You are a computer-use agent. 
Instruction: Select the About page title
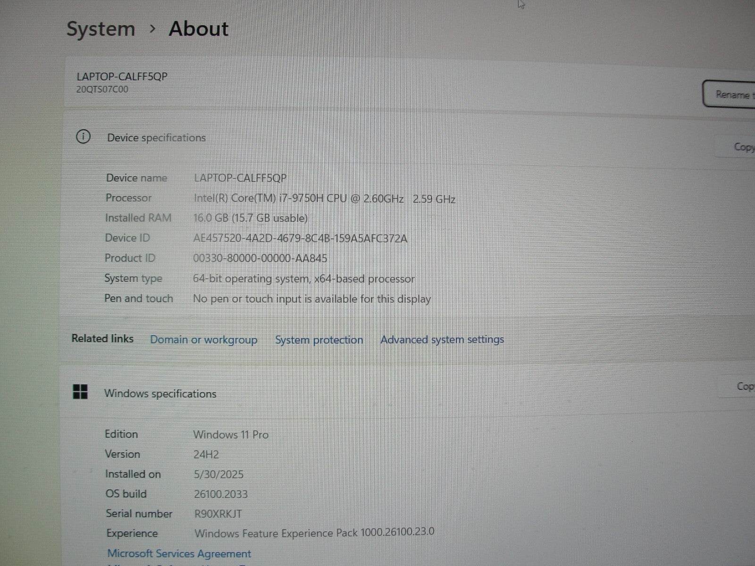coord(198,29)
